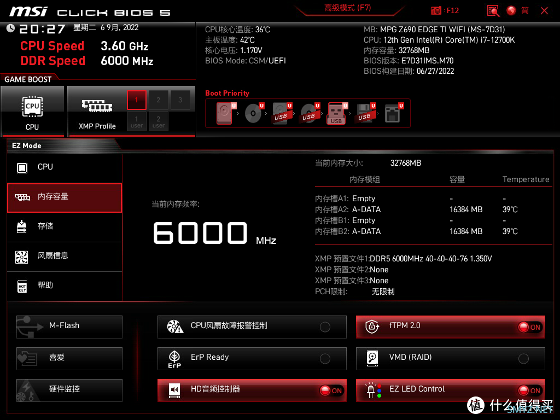Open the CPU tab in EZ Mode
The image size is (560, 420).
tap(65, 167)
